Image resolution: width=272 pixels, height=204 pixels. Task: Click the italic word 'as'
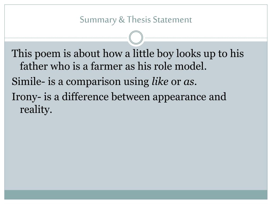point(189,82)
